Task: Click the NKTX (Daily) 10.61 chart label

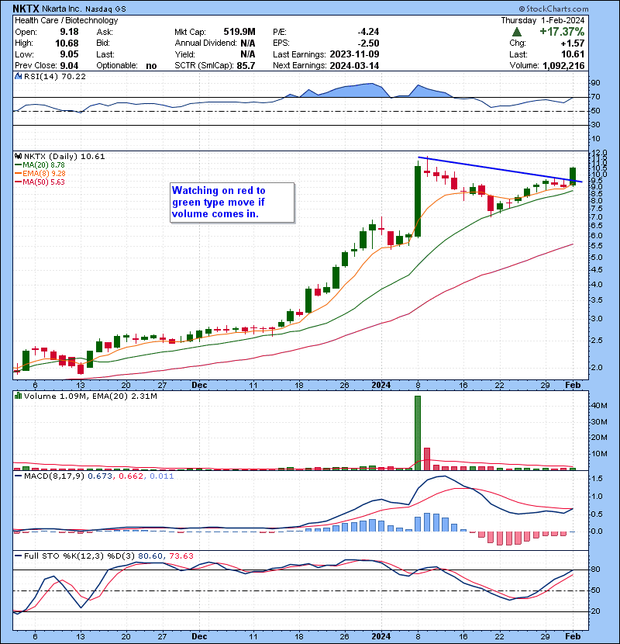Action: (64, 157)
